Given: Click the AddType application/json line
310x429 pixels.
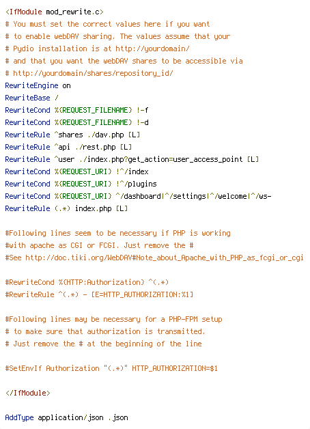Looking at the screenshot, I should click(66, 418).
